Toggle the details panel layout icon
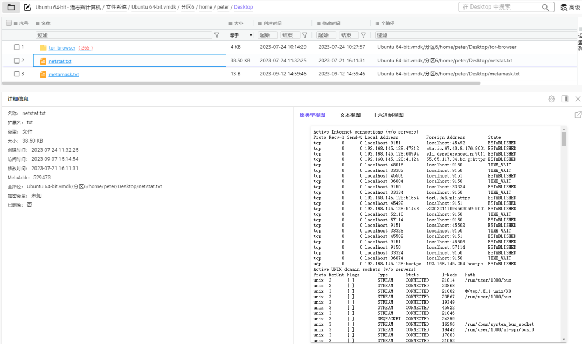This screenshot has width=582, height=344. tap(565, 99)
